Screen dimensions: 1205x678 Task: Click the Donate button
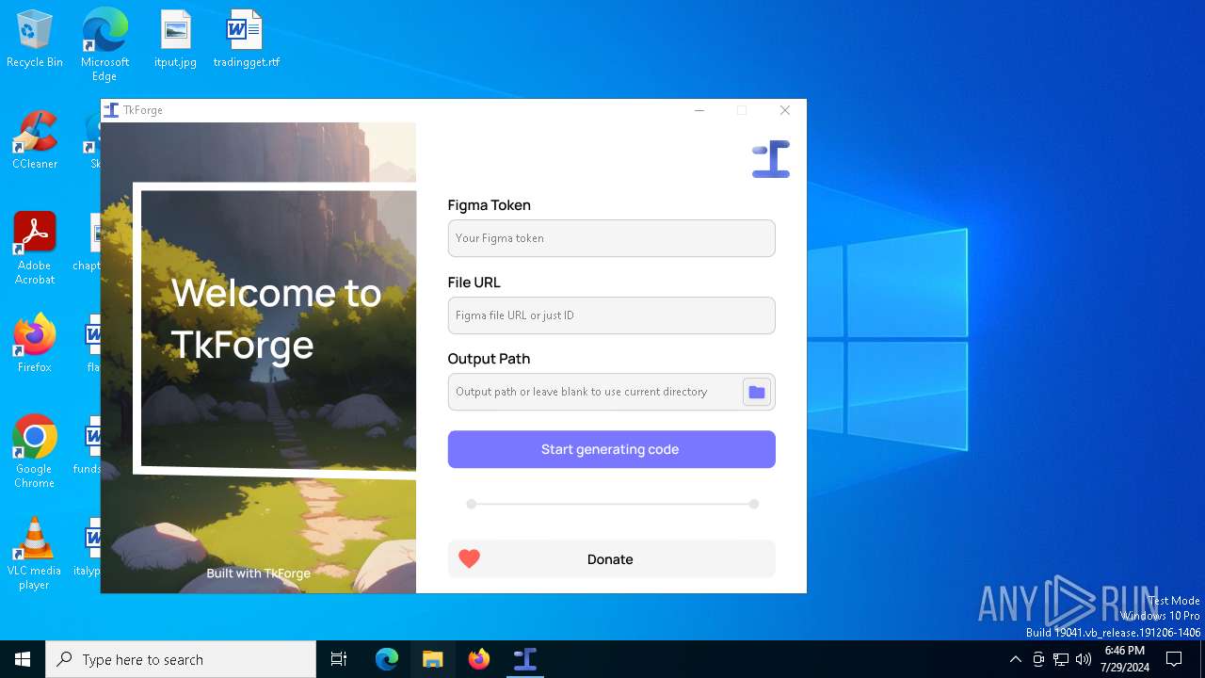click(x=612, y=559)
